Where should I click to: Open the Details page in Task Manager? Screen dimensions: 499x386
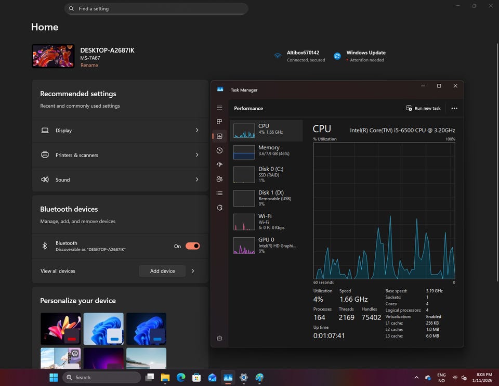pos(219,193)
